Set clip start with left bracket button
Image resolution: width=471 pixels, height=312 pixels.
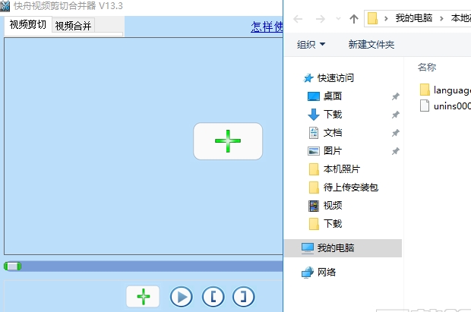click(x=213, y=296)
